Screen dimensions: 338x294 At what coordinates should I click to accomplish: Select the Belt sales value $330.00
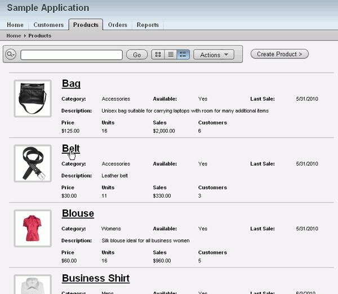(162, 195)
